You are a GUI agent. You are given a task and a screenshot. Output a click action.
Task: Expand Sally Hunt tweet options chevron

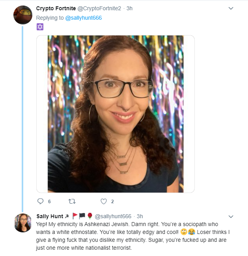tap(231, 217)
